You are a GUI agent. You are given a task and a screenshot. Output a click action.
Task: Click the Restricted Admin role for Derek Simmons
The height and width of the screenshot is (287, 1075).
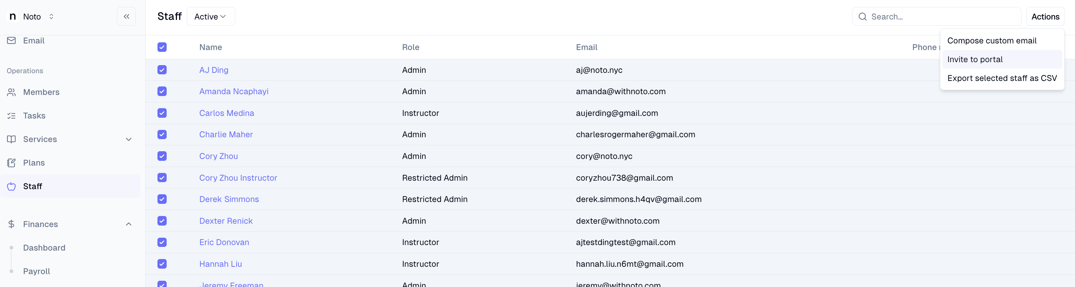pos(434,199)
